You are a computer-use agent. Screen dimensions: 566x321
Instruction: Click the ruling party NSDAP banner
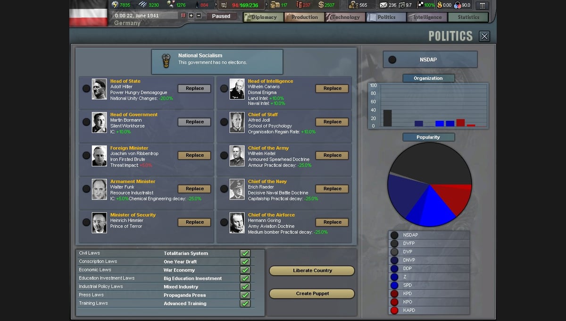tap(430, 60)
